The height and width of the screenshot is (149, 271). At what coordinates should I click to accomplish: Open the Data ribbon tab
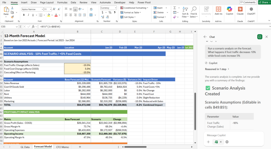73,2
